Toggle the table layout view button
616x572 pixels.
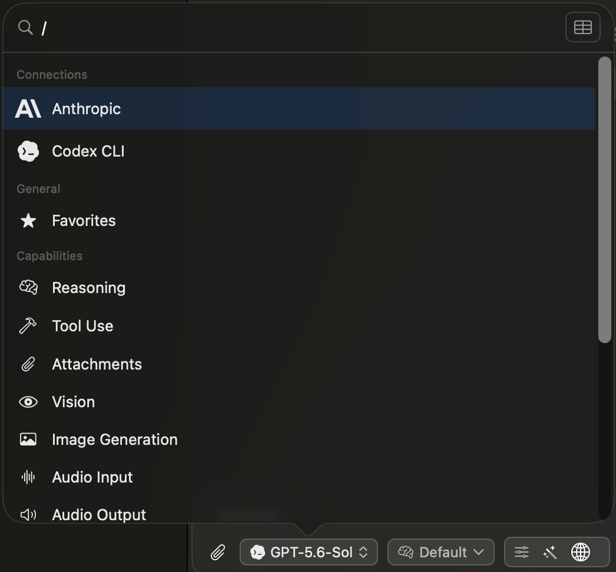click(582, 27)
